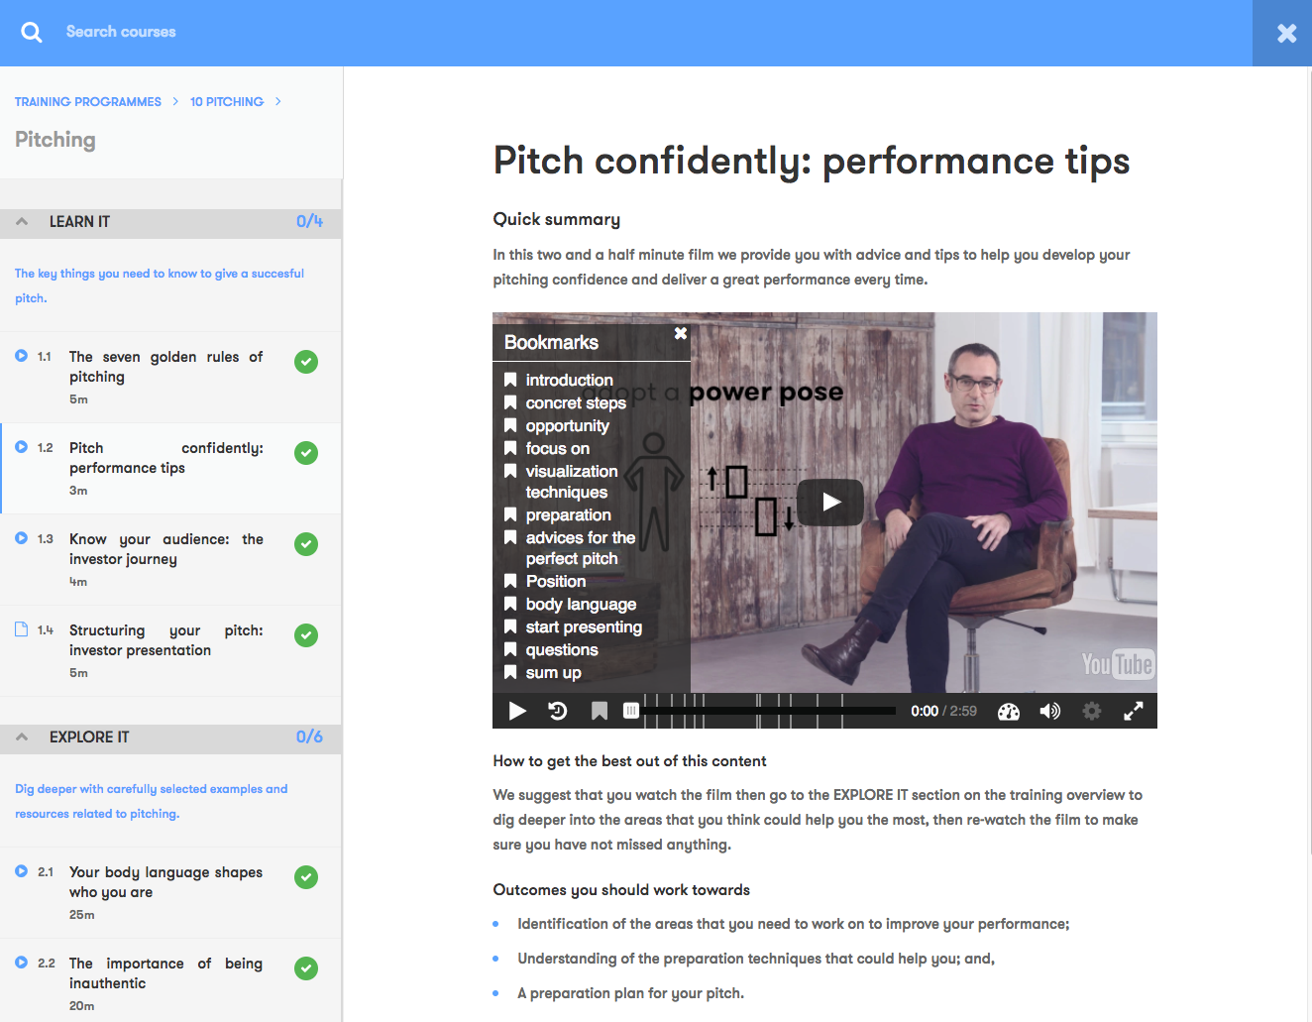
Task: Jump to the preparation bookmark
Action: click(x=568, y=514)
